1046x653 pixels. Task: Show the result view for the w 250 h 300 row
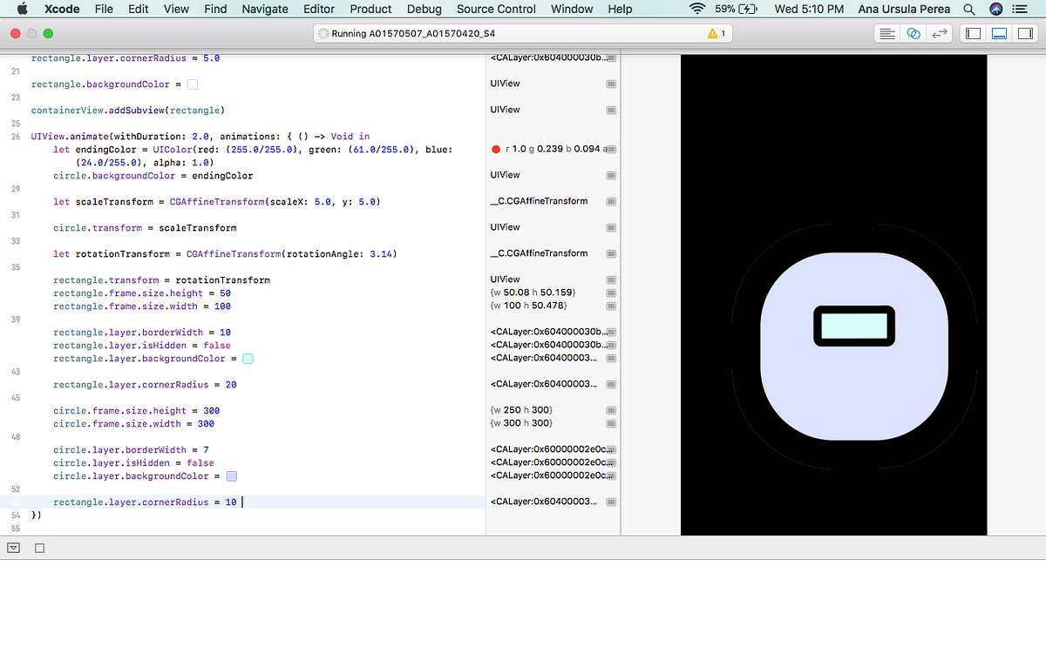tap(611, 410)
